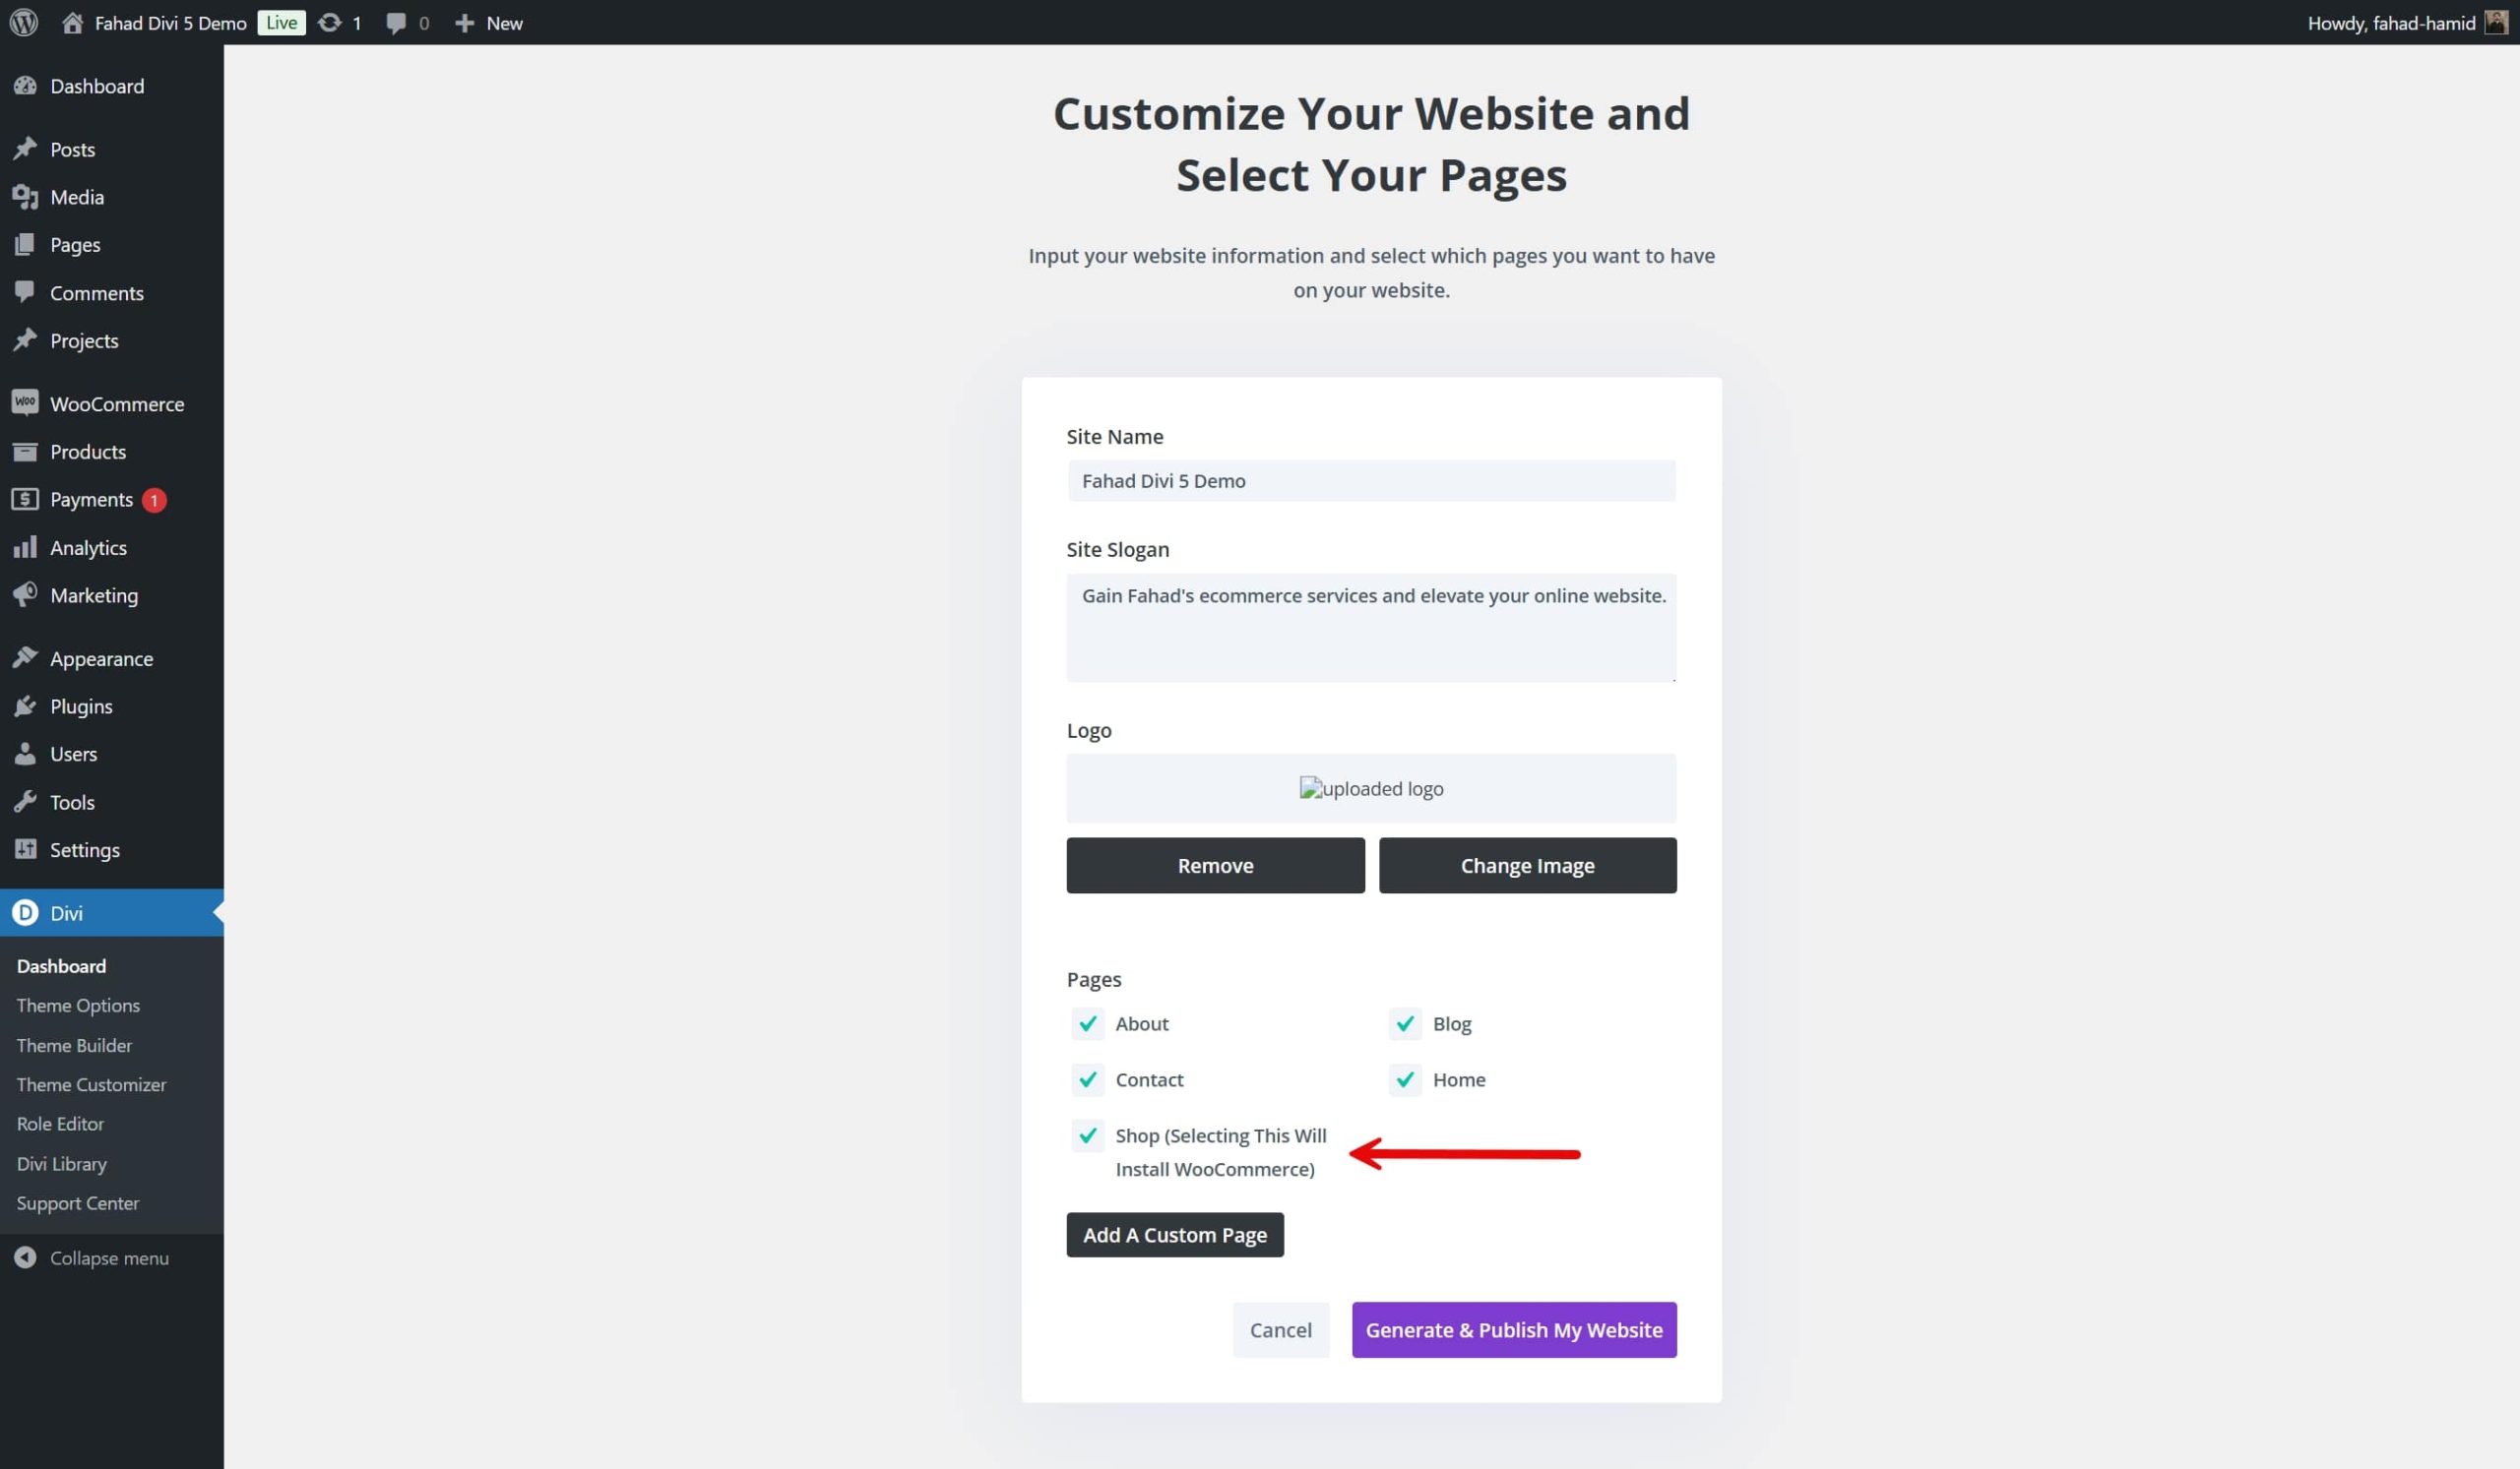2520x1469 pixels.
Task: Click the Appearance sidebar icon
Action: [x=27, y=657]
